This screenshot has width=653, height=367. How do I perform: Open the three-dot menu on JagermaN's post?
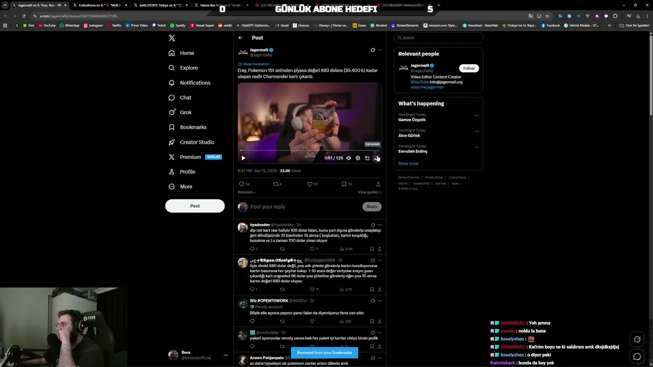[x=379, y=50]
